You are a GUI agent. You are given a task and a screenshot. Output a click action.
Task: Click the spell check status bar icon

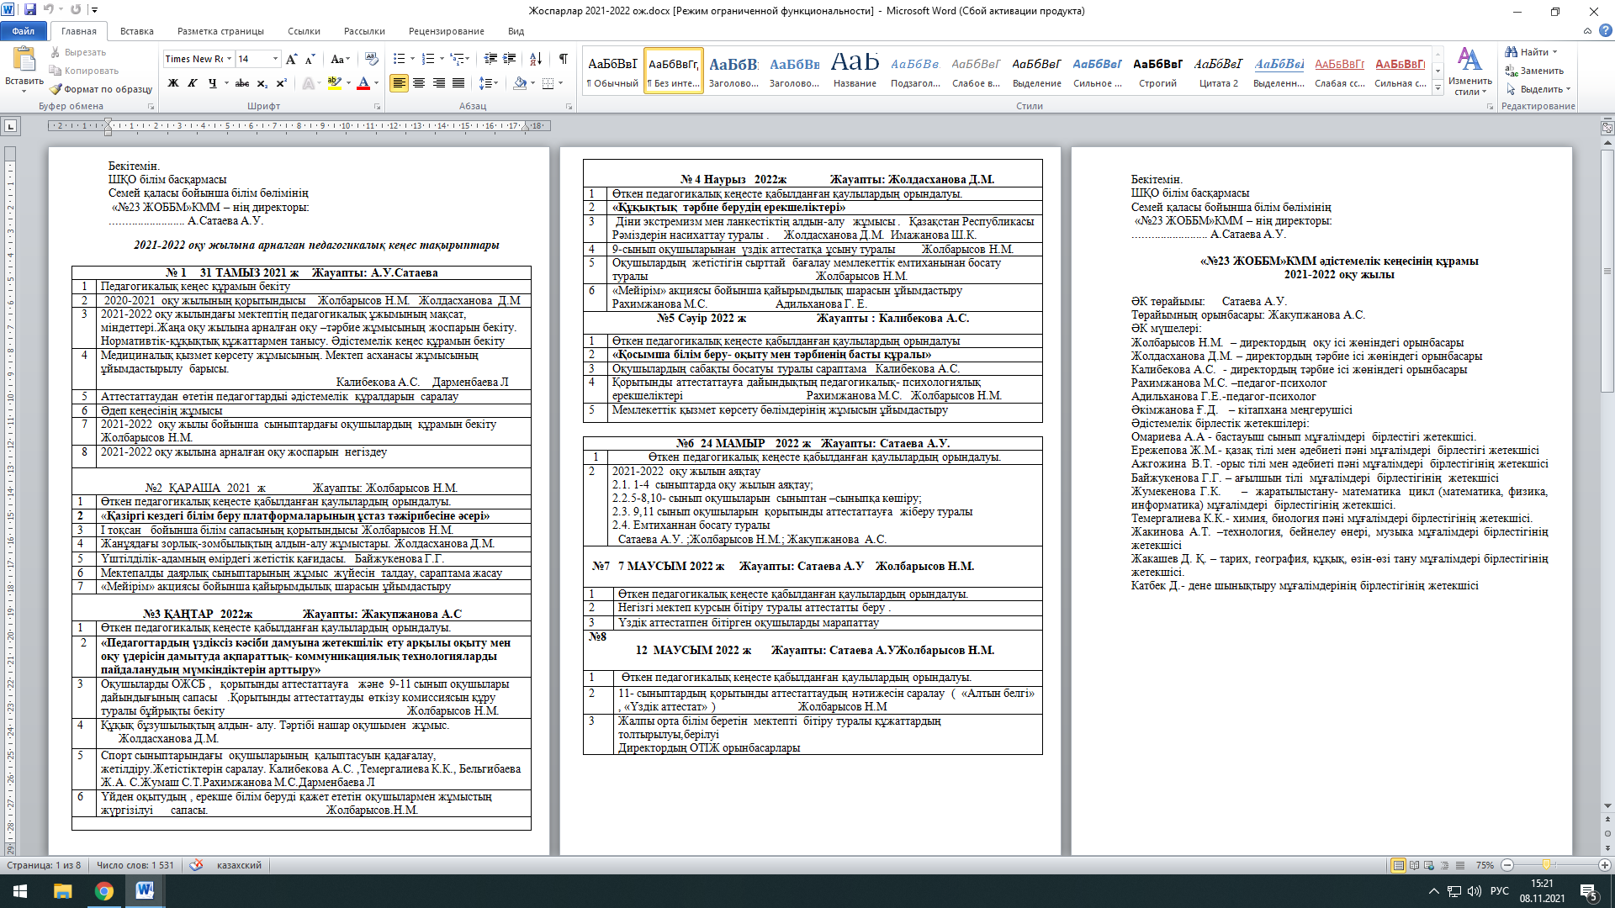click(x=196, y=865)
